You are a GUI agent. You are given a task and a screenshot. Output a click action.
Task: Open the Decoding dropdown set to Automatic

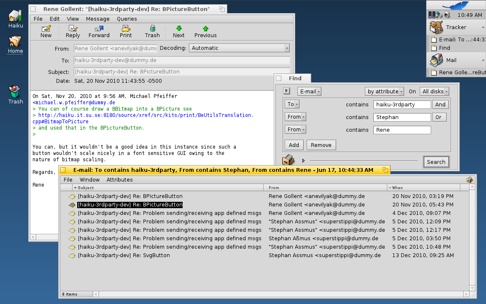point(239,48)
